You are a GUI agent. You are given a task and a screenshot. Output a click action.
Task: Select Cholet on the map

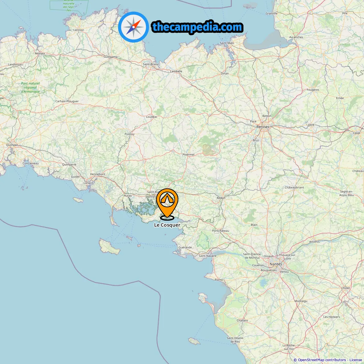[x=346, y=288]
